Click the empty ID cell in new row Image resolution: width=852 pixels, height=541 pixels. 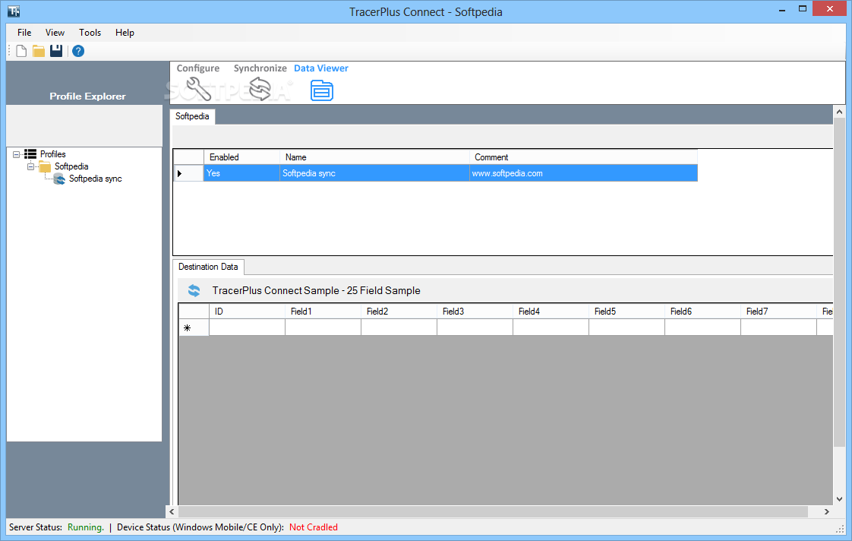248,327
